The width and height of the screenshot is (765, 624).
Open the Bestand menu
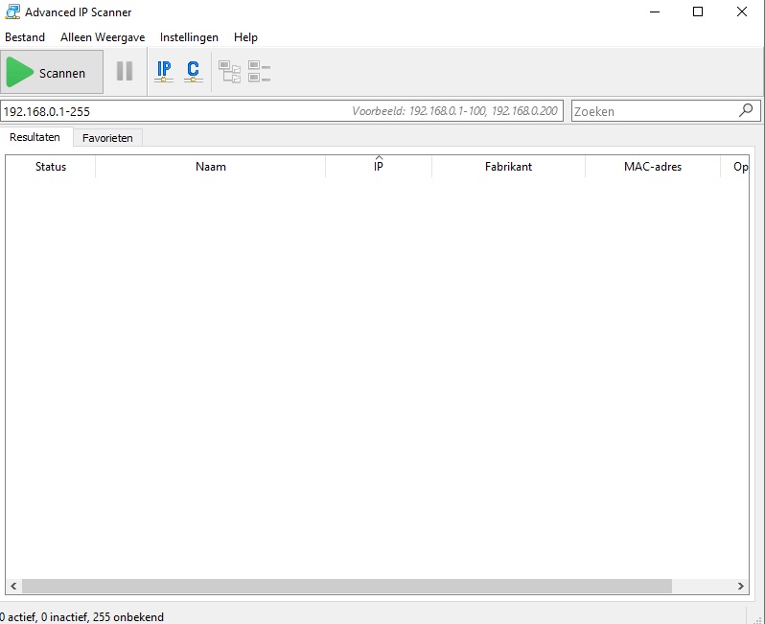click(x=25, y=37)
